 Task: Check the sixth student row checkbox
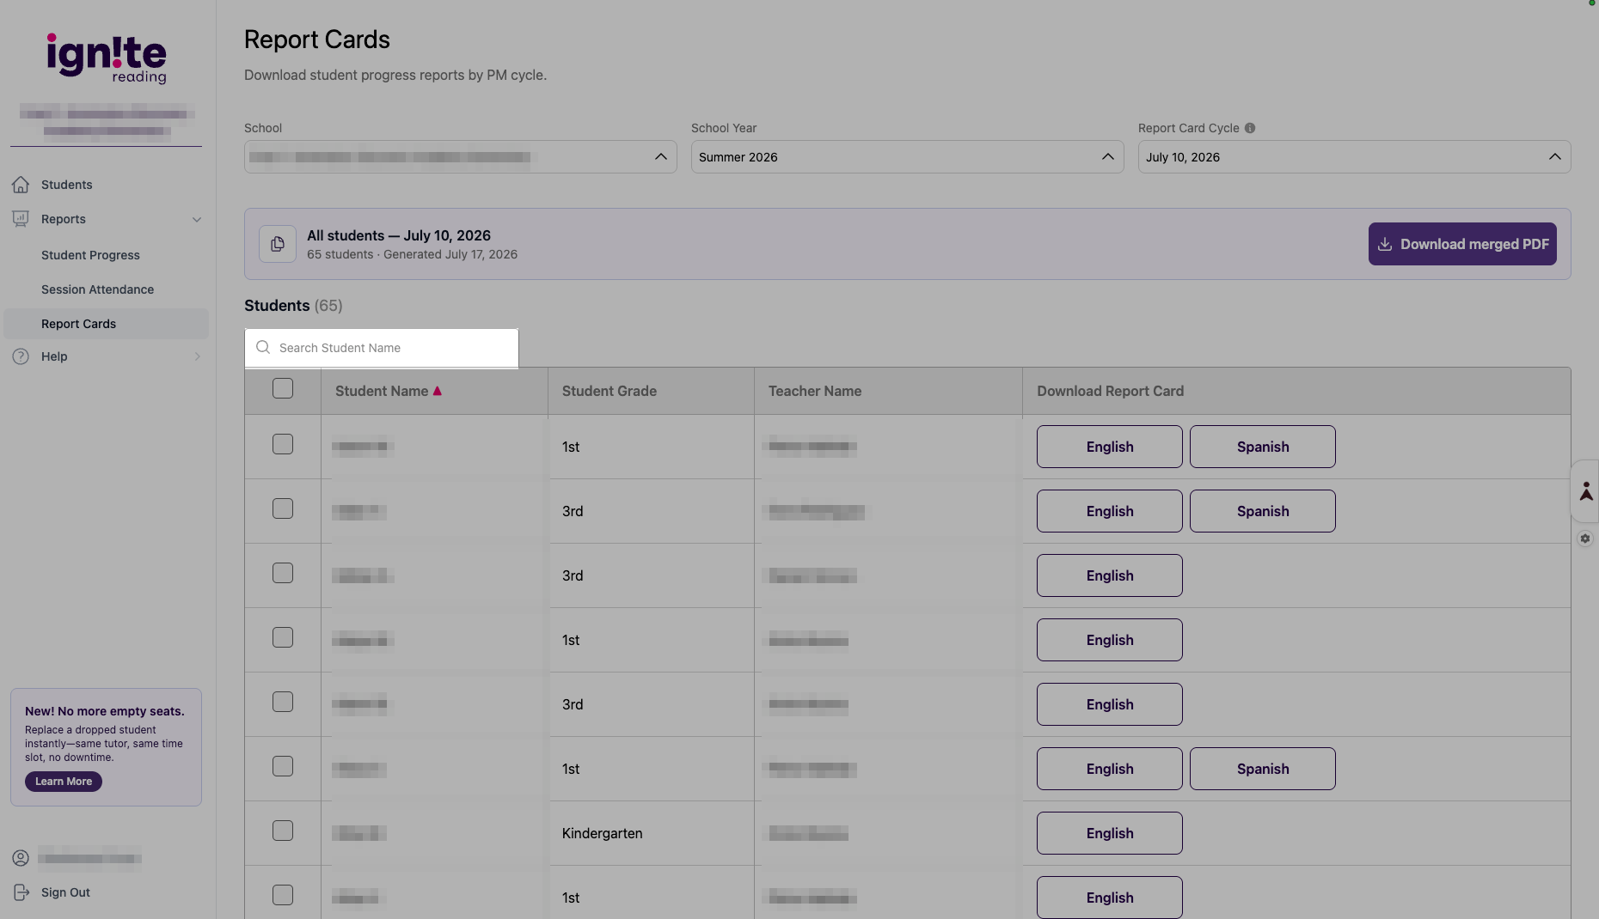pos(283,766)
